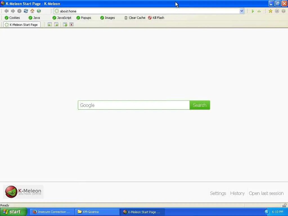Click the Ready status bar text

point(4,205)
